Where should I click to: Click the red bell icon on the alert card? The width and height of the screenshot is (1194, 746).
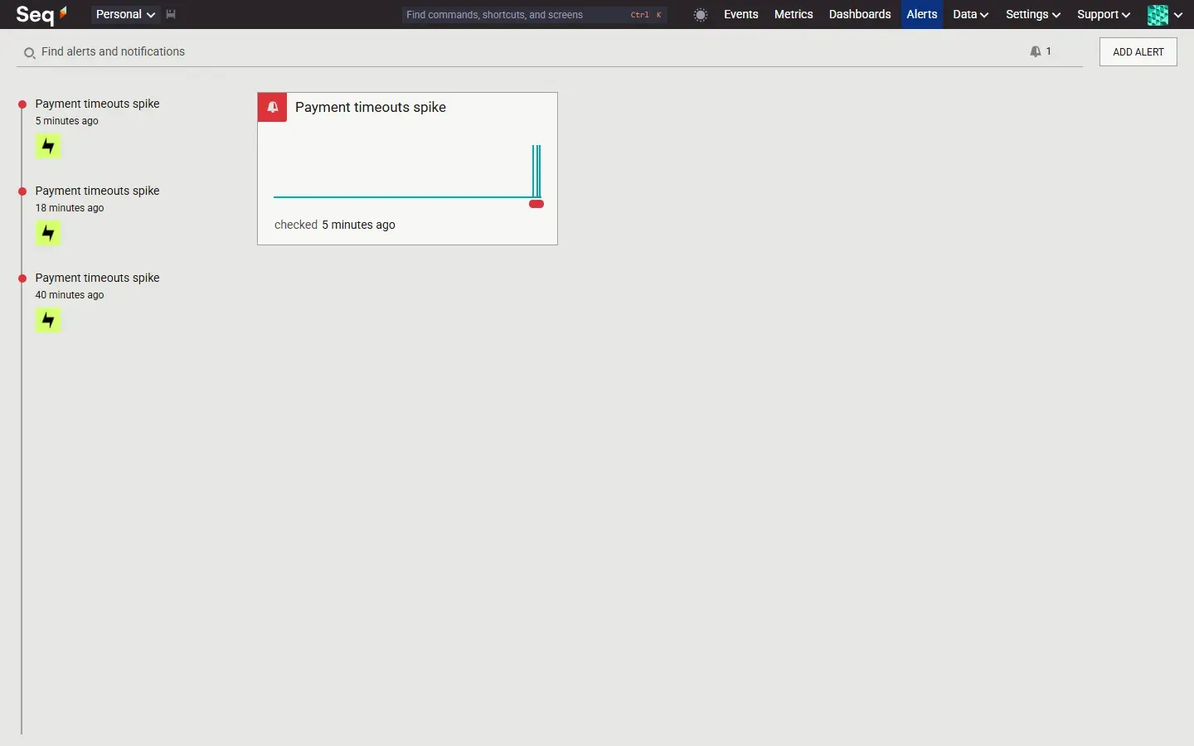(273, 107)
